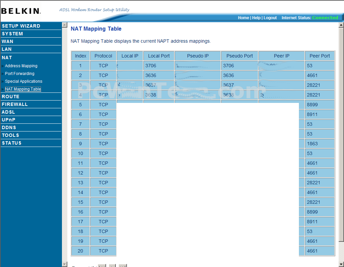
Task: Click the Belkin logo
Action: pos(21,11)
